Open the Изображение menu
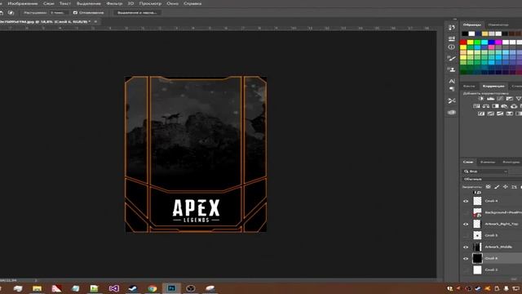 pos(23,3)
